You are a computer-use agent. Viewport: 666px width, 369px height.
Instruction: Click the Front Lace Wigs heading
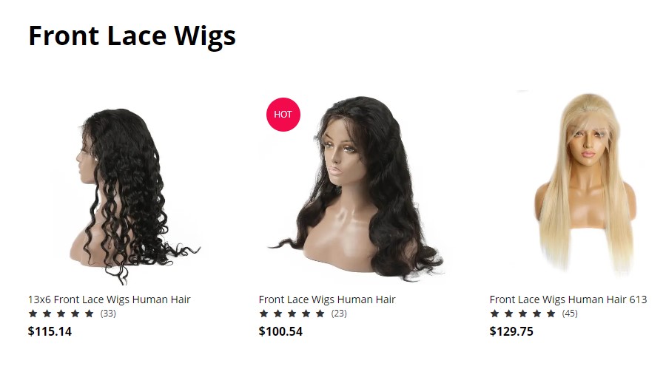(132, 36)
